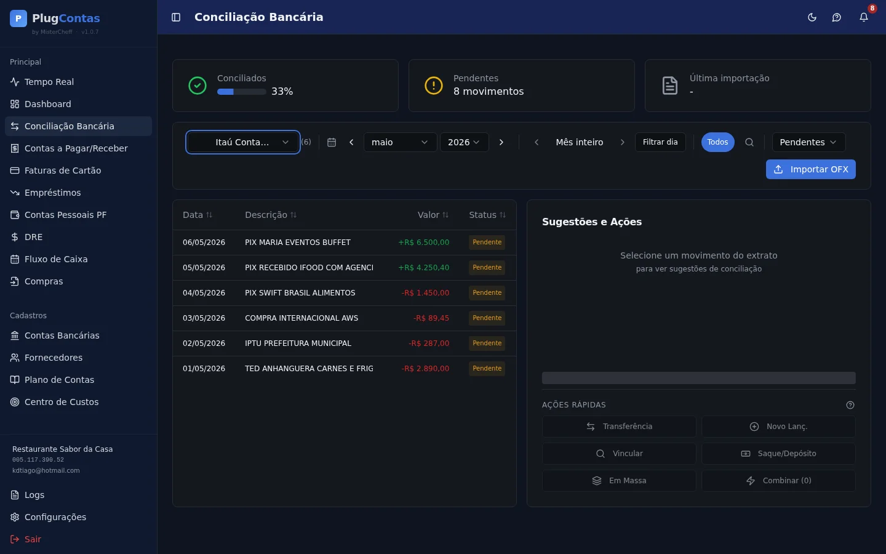Click the Conciliados check circle icon
This screenshot has height=554, width=886.
click(x=198, y=86)
